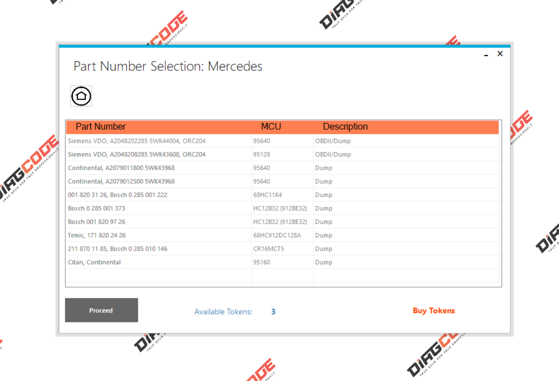Go to the home screen icon
This screenshot has height=381, width=559.
click(x=81, y=96)
